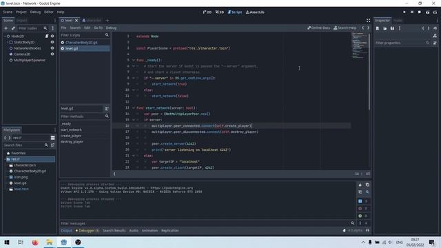
Task: Switch to the Import dock tab
Action: click(x=21, y=21)
